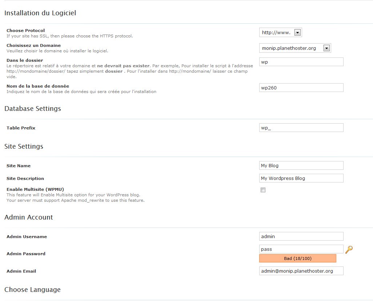
Task: Click the Choose Language section heading
Action: pos(33,290)
